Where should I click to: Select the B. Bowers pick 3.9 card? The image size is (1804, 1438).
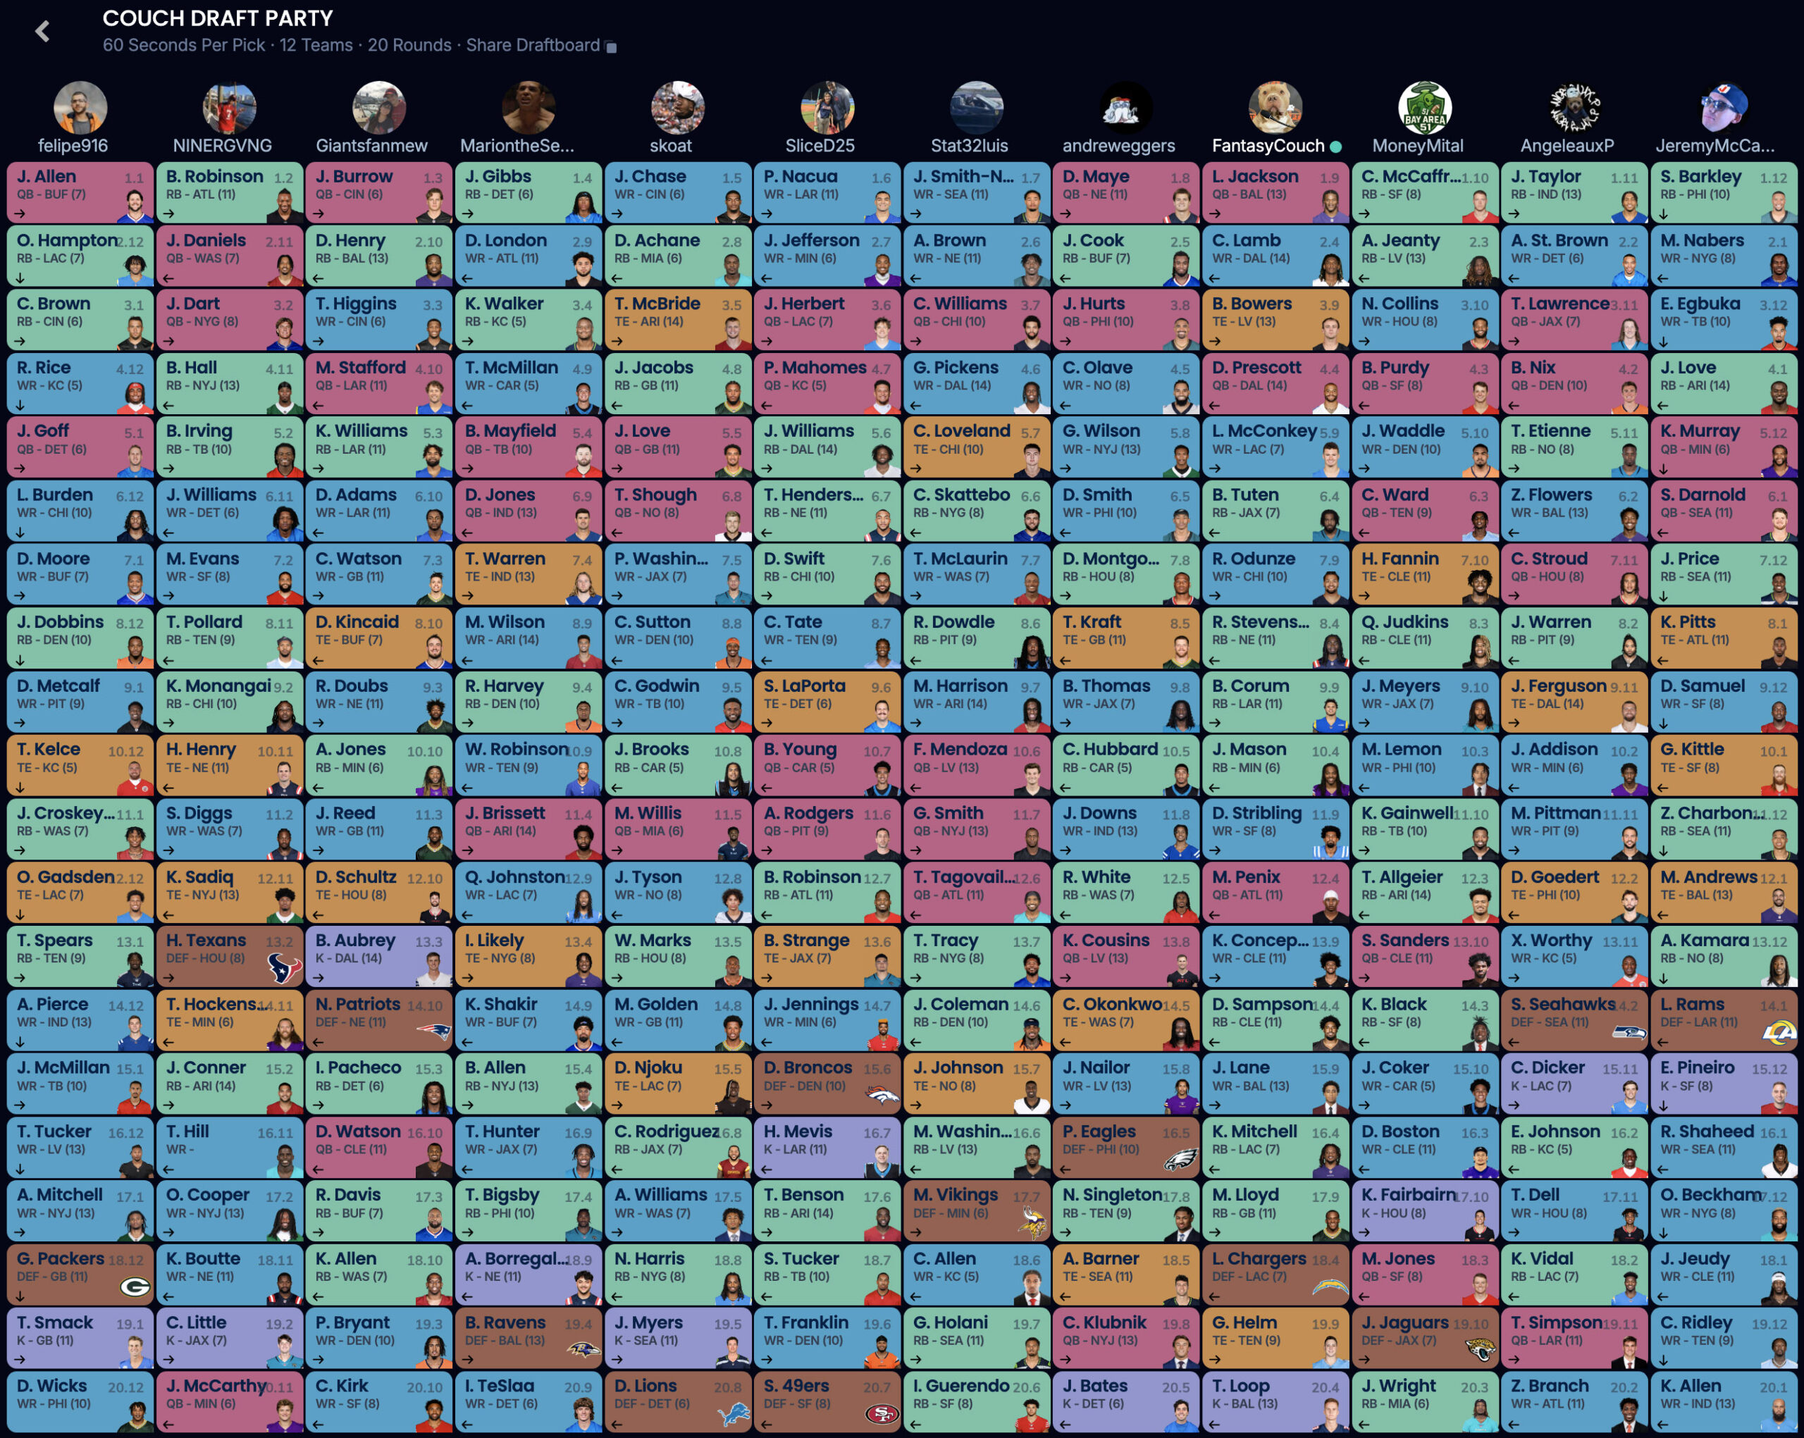1275,320
